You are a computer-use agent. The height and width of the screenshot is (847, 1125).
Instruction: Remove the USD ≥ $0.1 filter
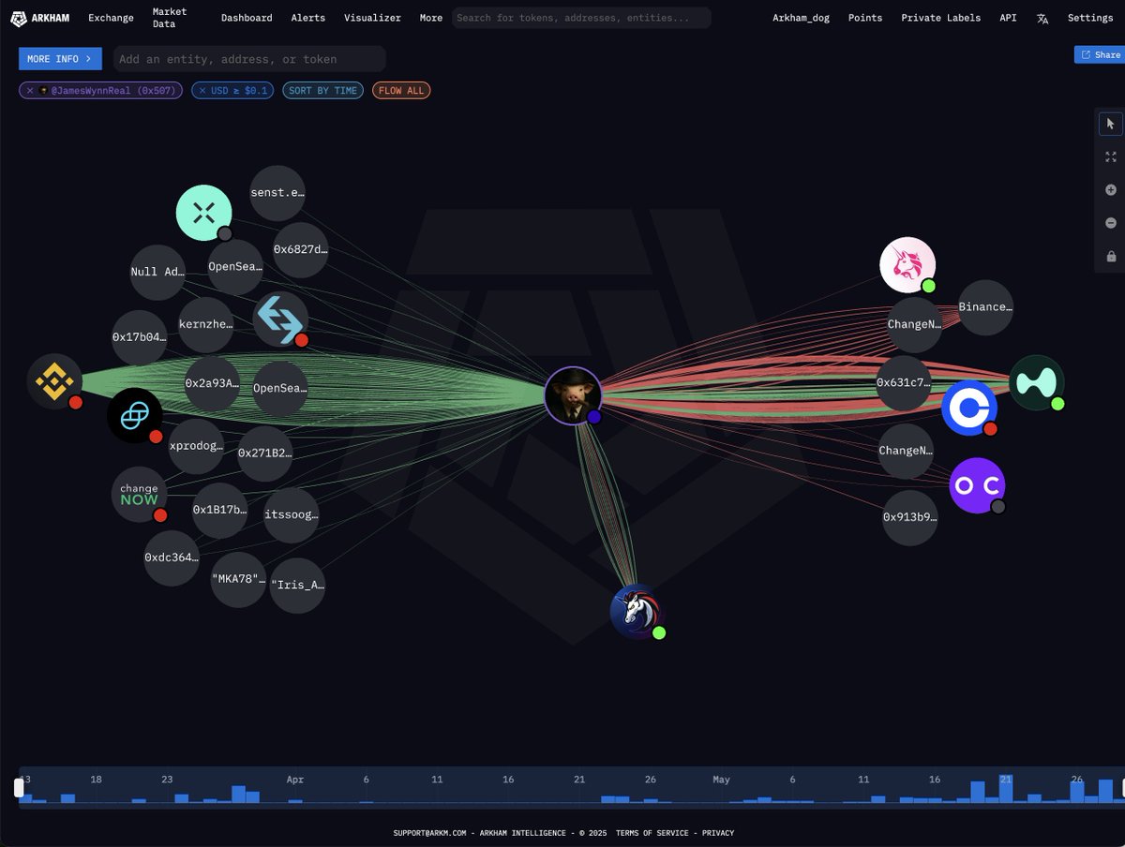(202, 91)
